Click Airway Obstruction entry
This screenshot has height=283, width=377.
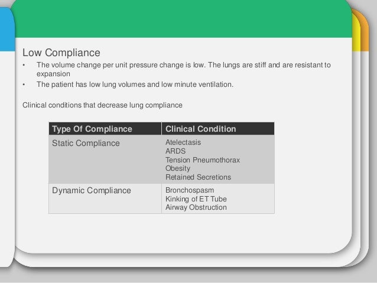196,207
